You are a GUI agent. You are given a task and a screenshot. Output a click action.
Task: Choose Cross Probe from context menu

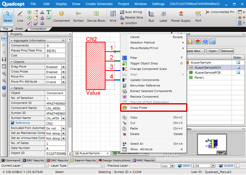pyautogui.click(x=154, y=108)
